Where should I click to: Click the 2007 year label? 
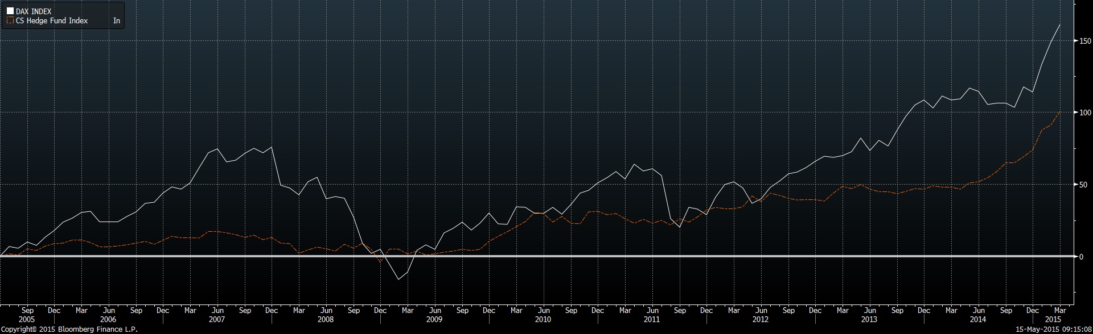[217, 320]
